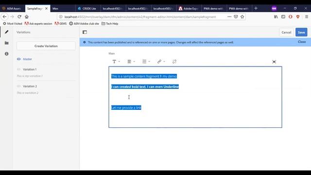The image size is (311, 175).
Task: Go to browser home page
Action: click(x=27, y=17)
